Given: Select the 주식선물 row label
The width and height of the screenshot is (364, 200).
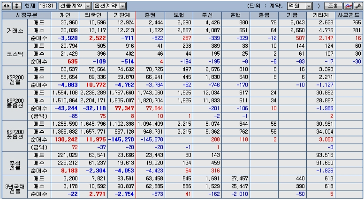Looking at the screenshot, I should click(x=15, y=163).
